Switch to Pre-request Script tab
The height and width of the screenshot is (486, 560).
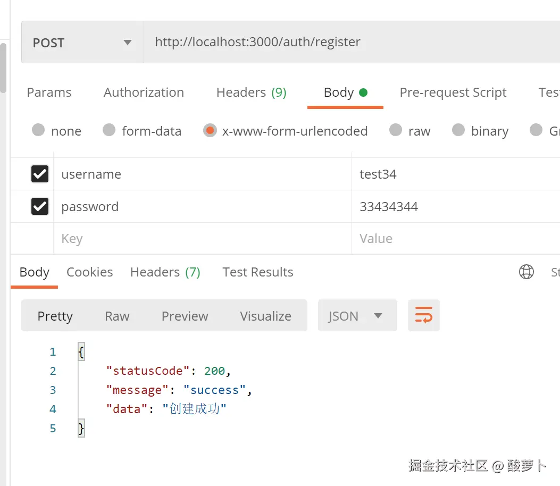coord(453,93)
